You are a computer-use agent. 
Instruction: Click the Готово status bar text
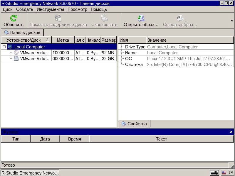pyautogui.click(x=8, y=165)
